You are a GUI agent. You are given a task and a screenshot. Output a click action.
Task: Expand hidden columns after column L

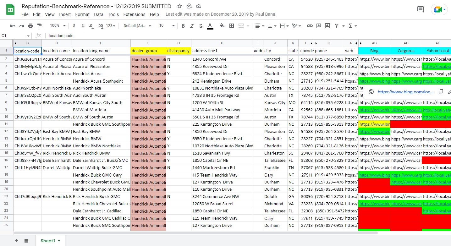311,43
